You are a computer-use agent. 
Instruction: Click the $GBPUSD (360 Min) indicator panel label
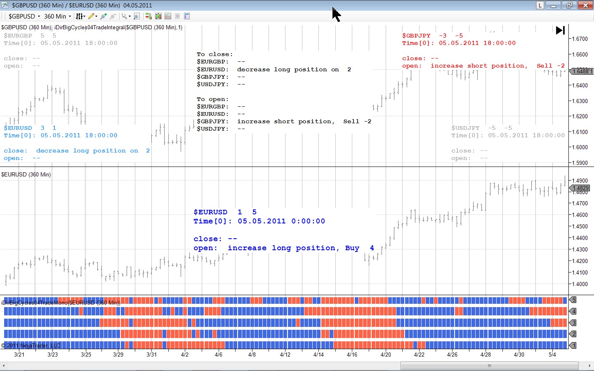coord(92,28)
